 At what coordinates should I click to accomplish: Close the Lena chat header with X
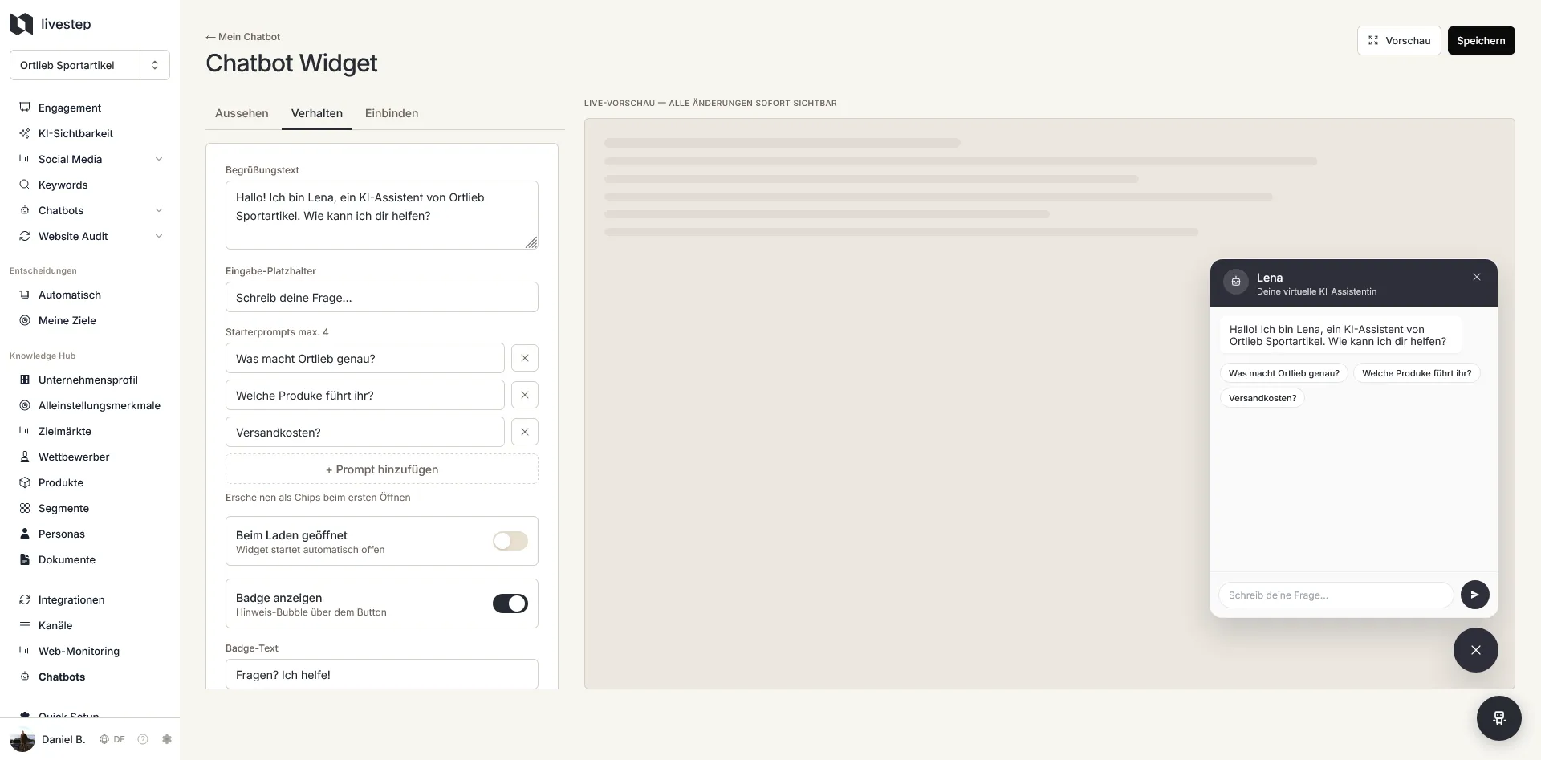click(1477, 277)
